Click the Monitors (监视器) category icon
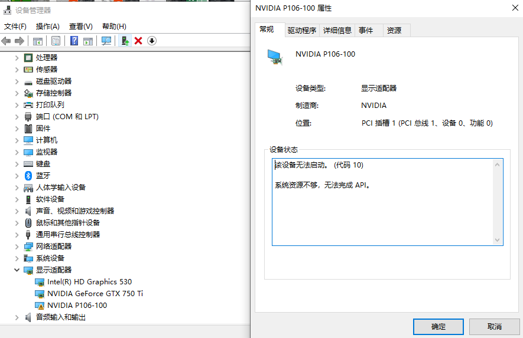This screenshot has width=523, height=338. pos(28,153)
